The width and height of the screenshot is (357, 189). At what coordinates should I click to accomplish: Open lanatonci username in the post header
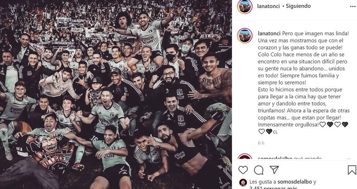268,6
